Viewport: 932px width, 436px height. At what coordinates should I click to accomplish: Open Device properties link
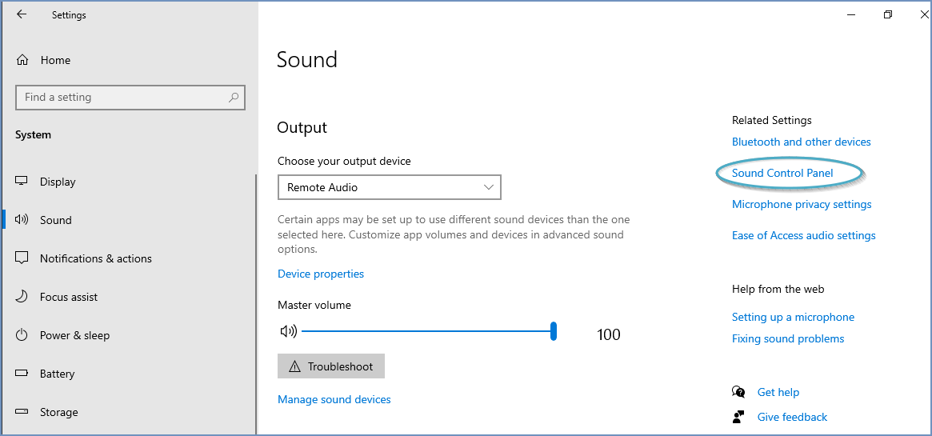(321, 274)
